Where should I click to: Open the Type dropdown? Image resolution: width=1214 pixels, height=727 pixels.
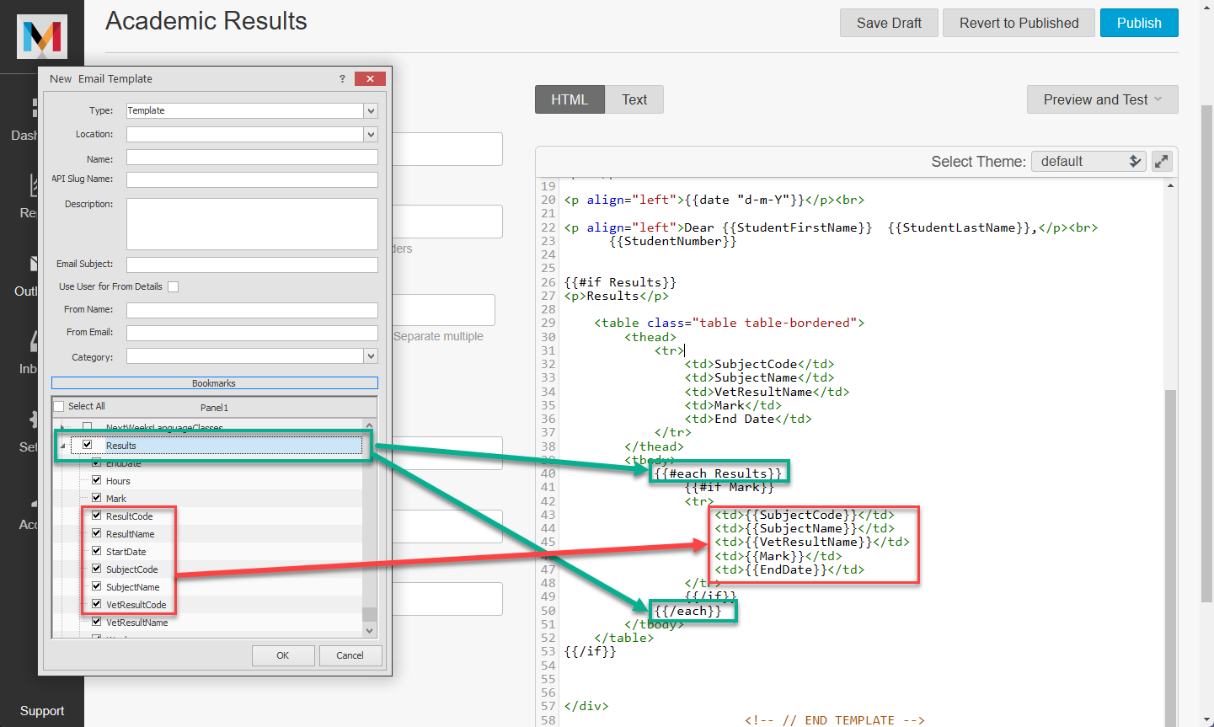tap(371, 110)
